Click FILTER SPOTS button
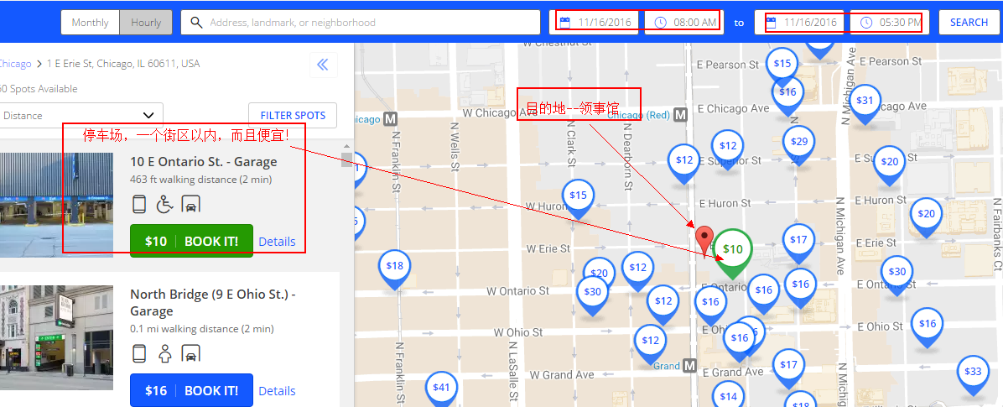The height and width of the screenshot is (407, 1003). 293,115
